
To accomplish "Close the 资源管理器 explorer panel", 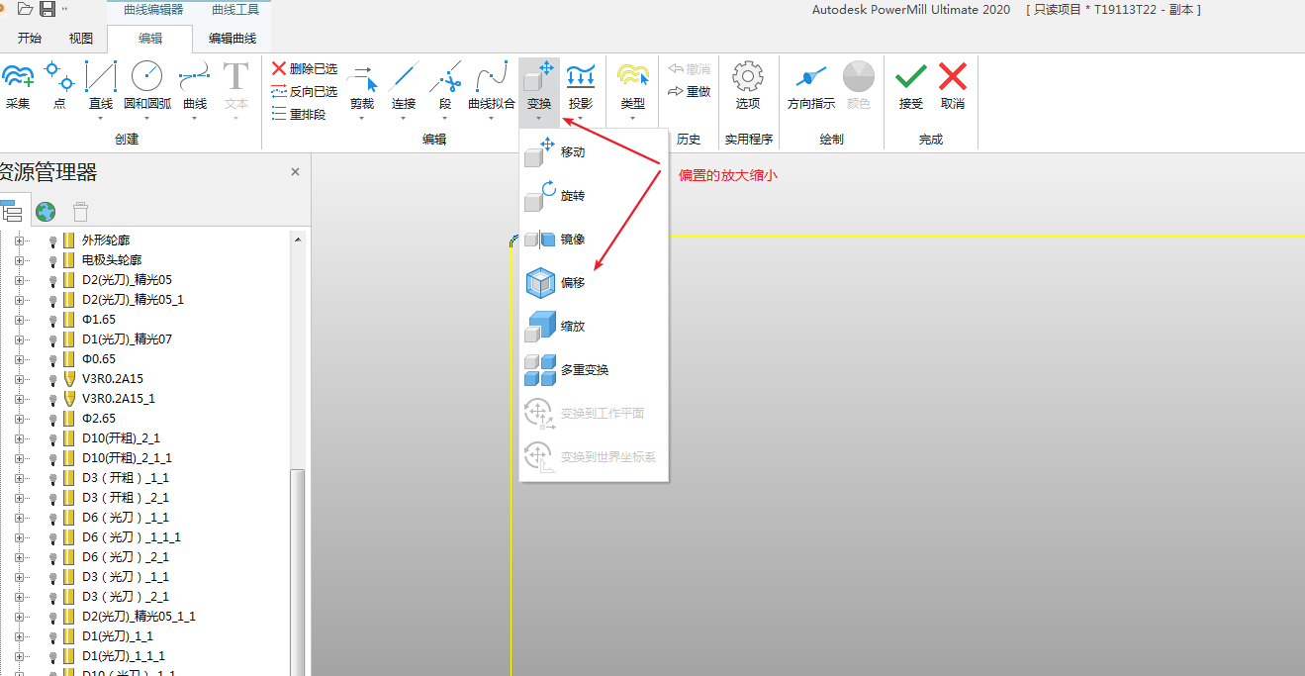I will (295, 172).
